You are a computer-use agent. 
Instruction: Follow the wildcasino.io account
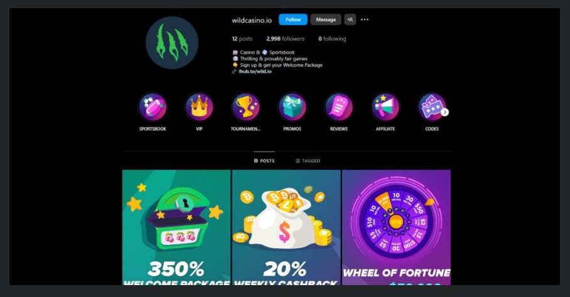click(x=293, y=19)
